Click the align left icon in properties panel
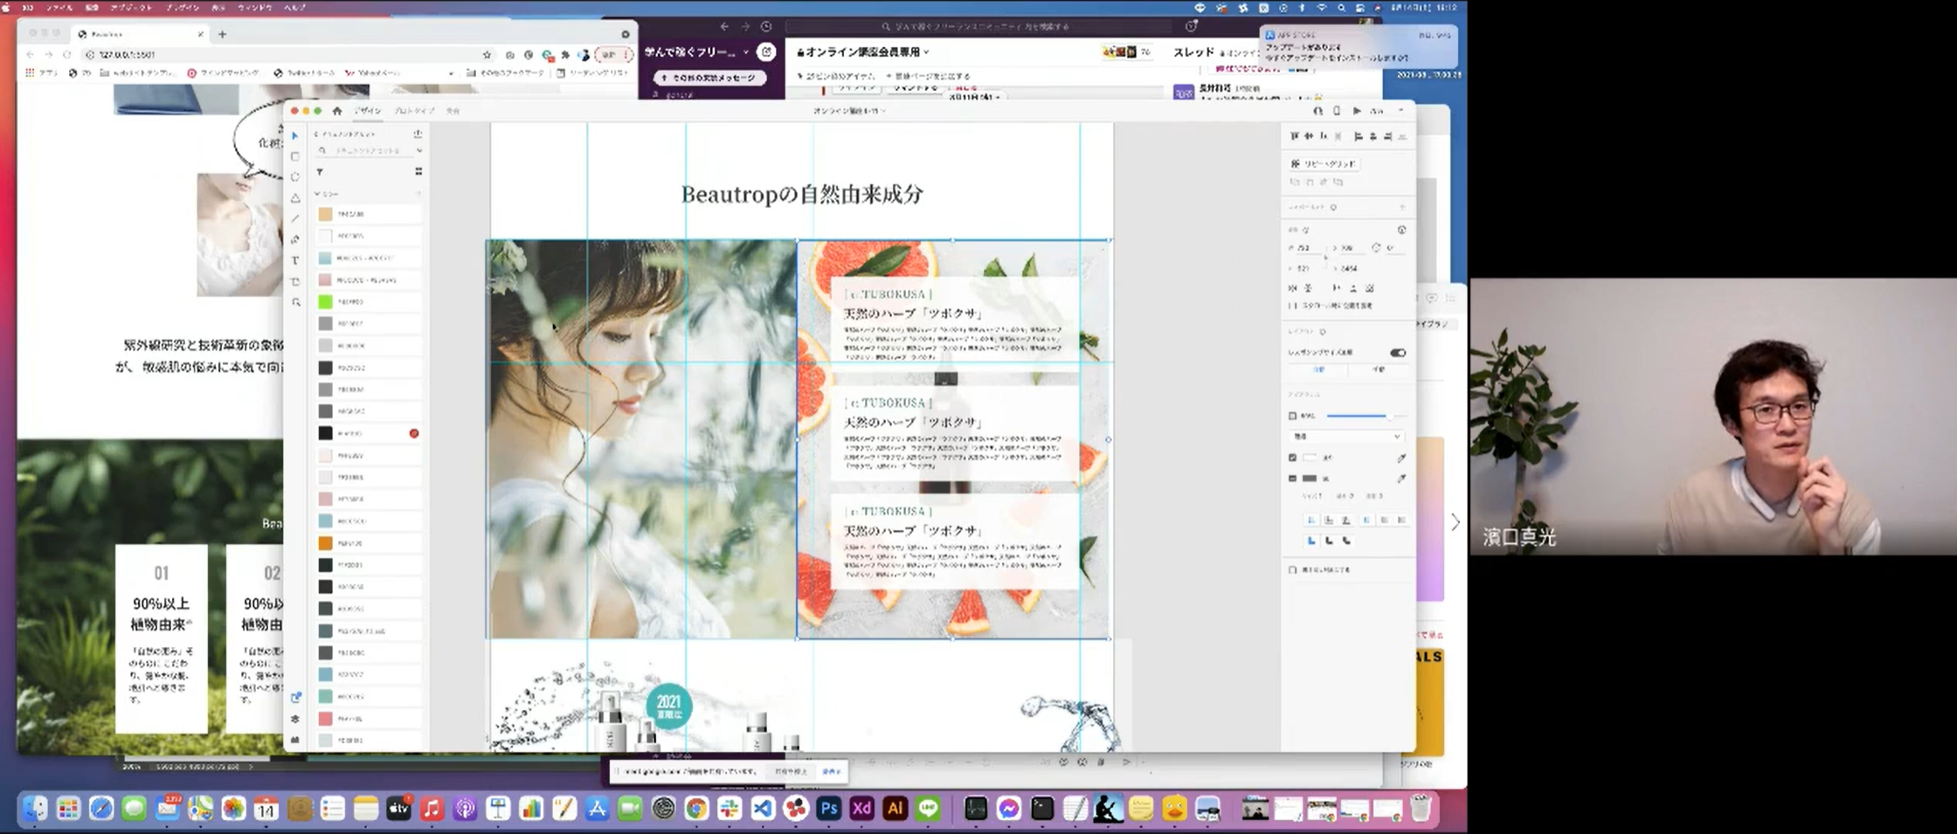Screen dimensions: 1957x834 point(1358,136)
